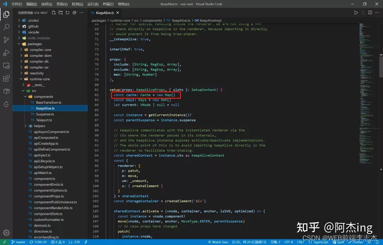Open editor actions with the ellipsis icon
The image size is (383, 245).
(x=377, y=12)
